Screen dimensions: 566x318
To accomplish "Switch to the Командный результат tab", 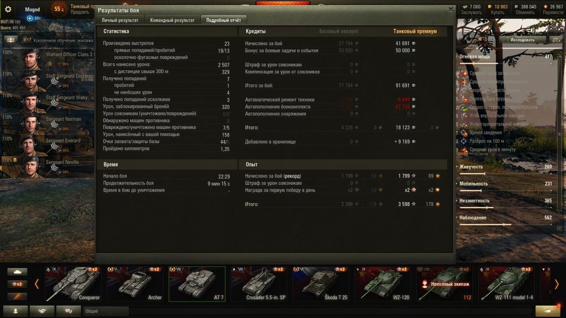I will pos(172,20).
